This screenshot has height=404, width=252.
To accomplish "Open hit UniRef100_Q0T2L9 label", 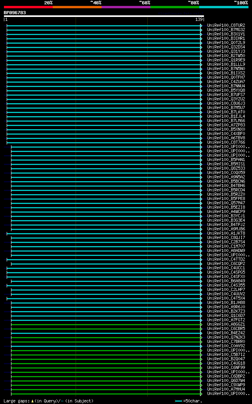I will pyautogui.click(x=226, y=43).
